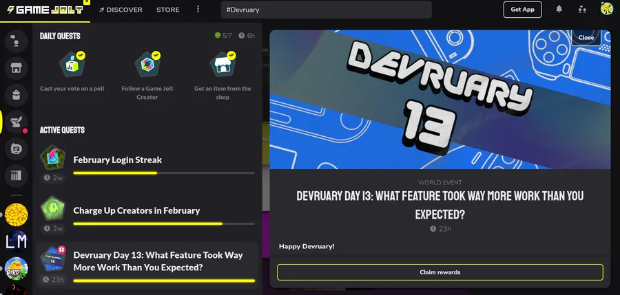This screenshot has width=620, height=295.
Task: Click the 23h timer in the detail panel
Action: [440, 229]
